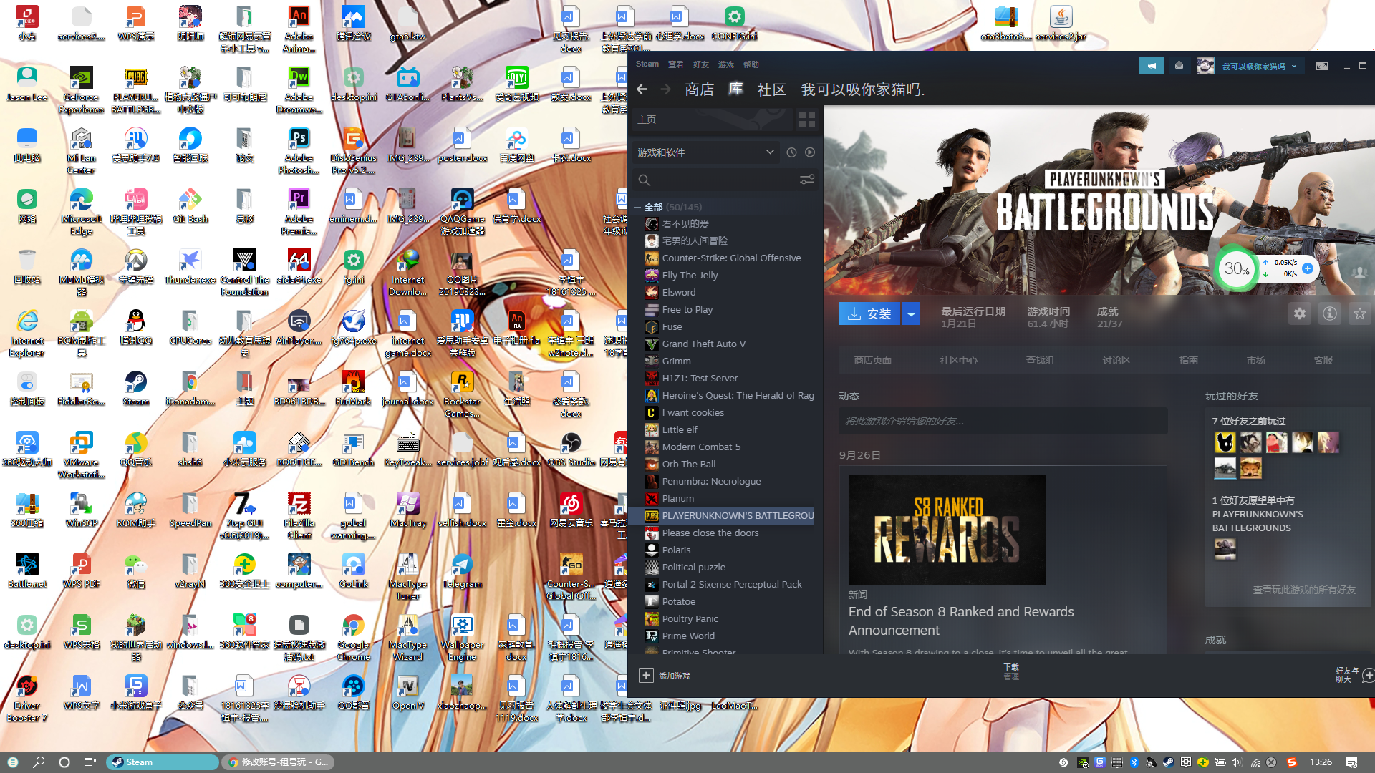Open the 讨论区 discussions link
Viewport: 1375px width, 773px height.
tap(1116, 360)
